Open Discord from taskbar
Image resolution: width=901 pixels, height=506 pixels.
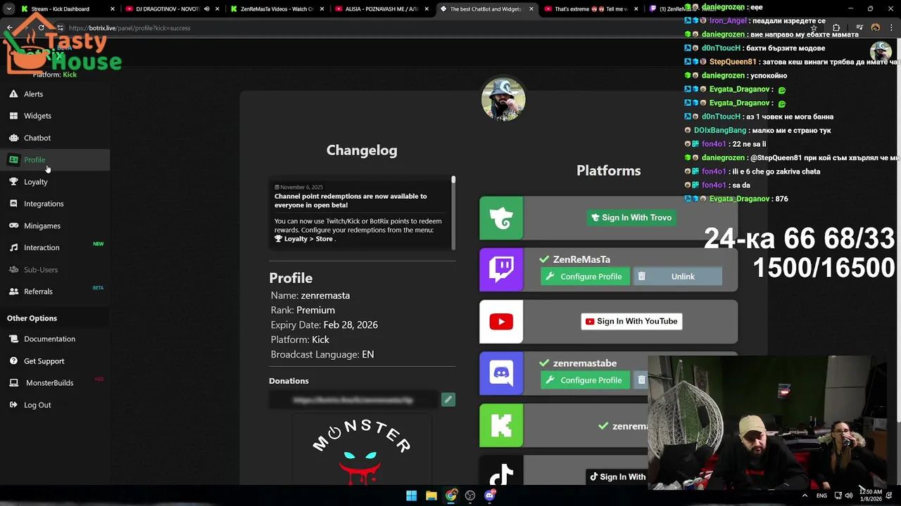click(x=490, y=495)
